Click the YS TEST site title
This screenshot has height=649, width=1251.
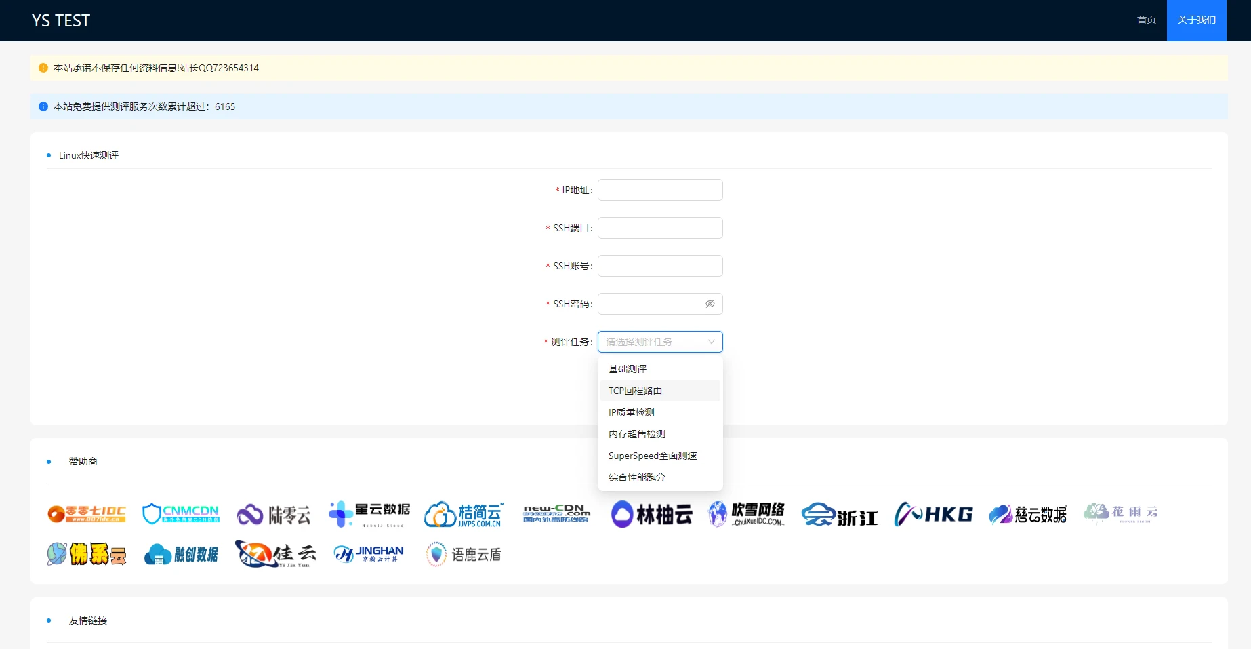61,21
